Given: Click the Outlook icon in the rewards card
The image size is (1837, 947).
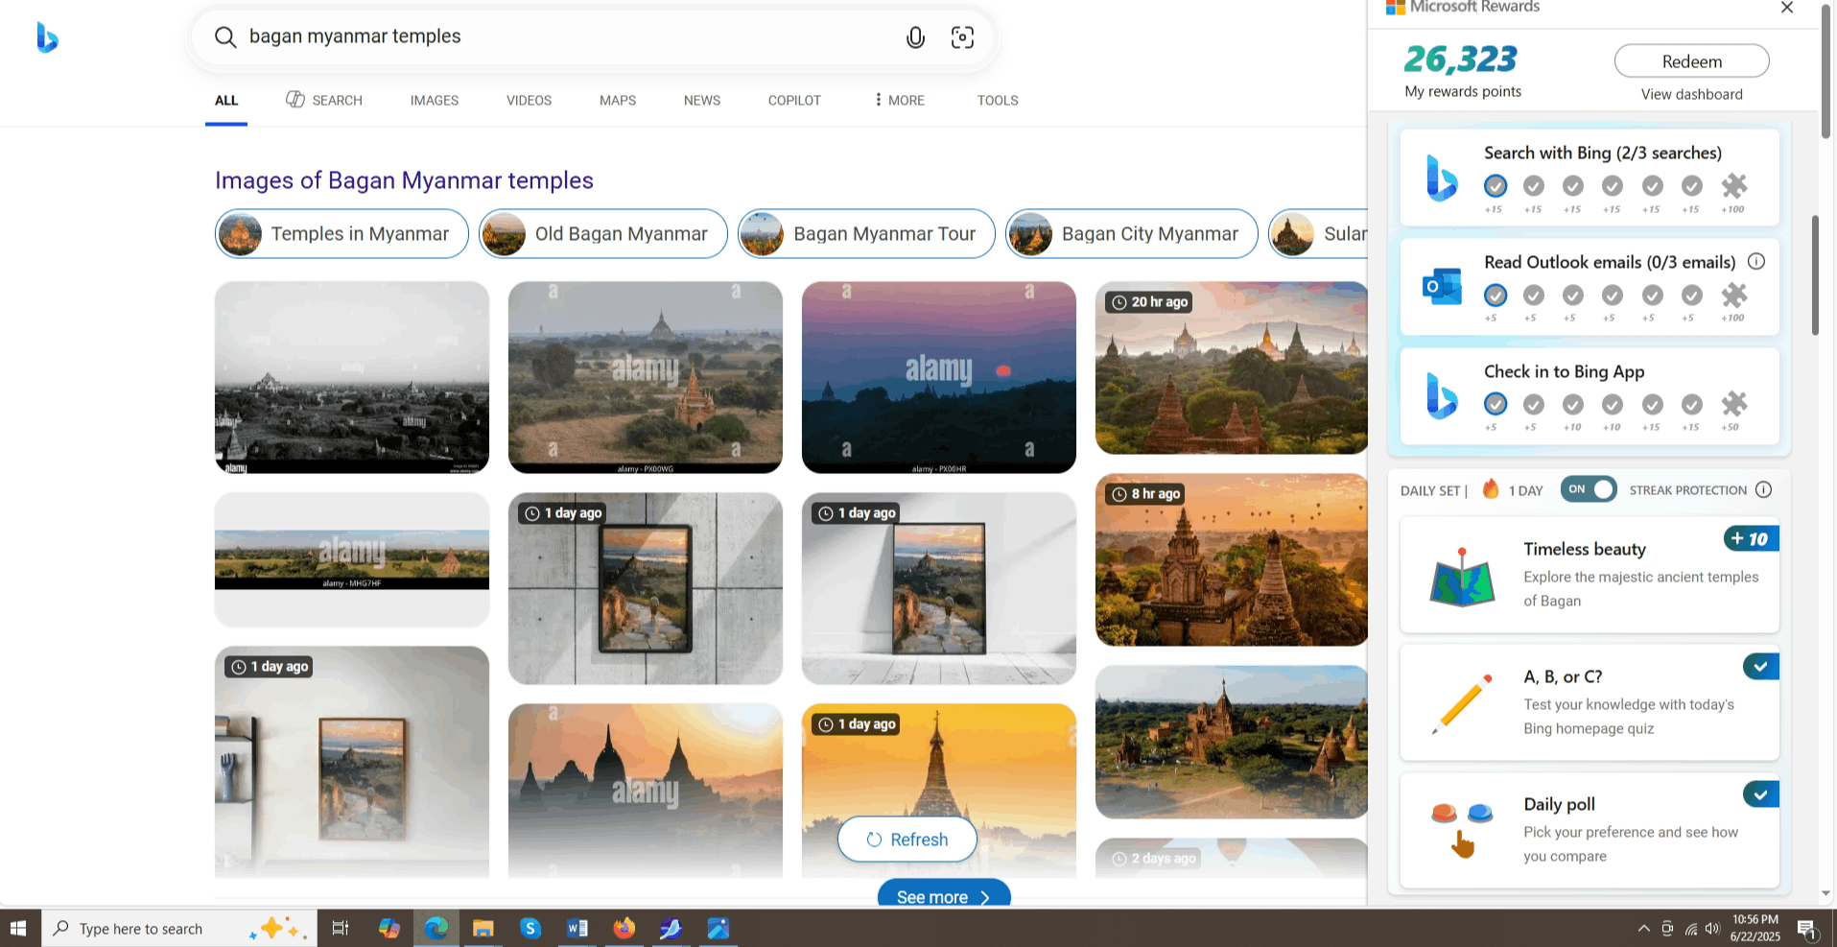Looking at the screenshot, I should pyautogui.click(x=1440, y=285).
